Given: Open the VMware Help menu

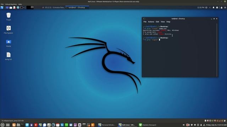Looking at the screenshot, I should coord(20,4).
